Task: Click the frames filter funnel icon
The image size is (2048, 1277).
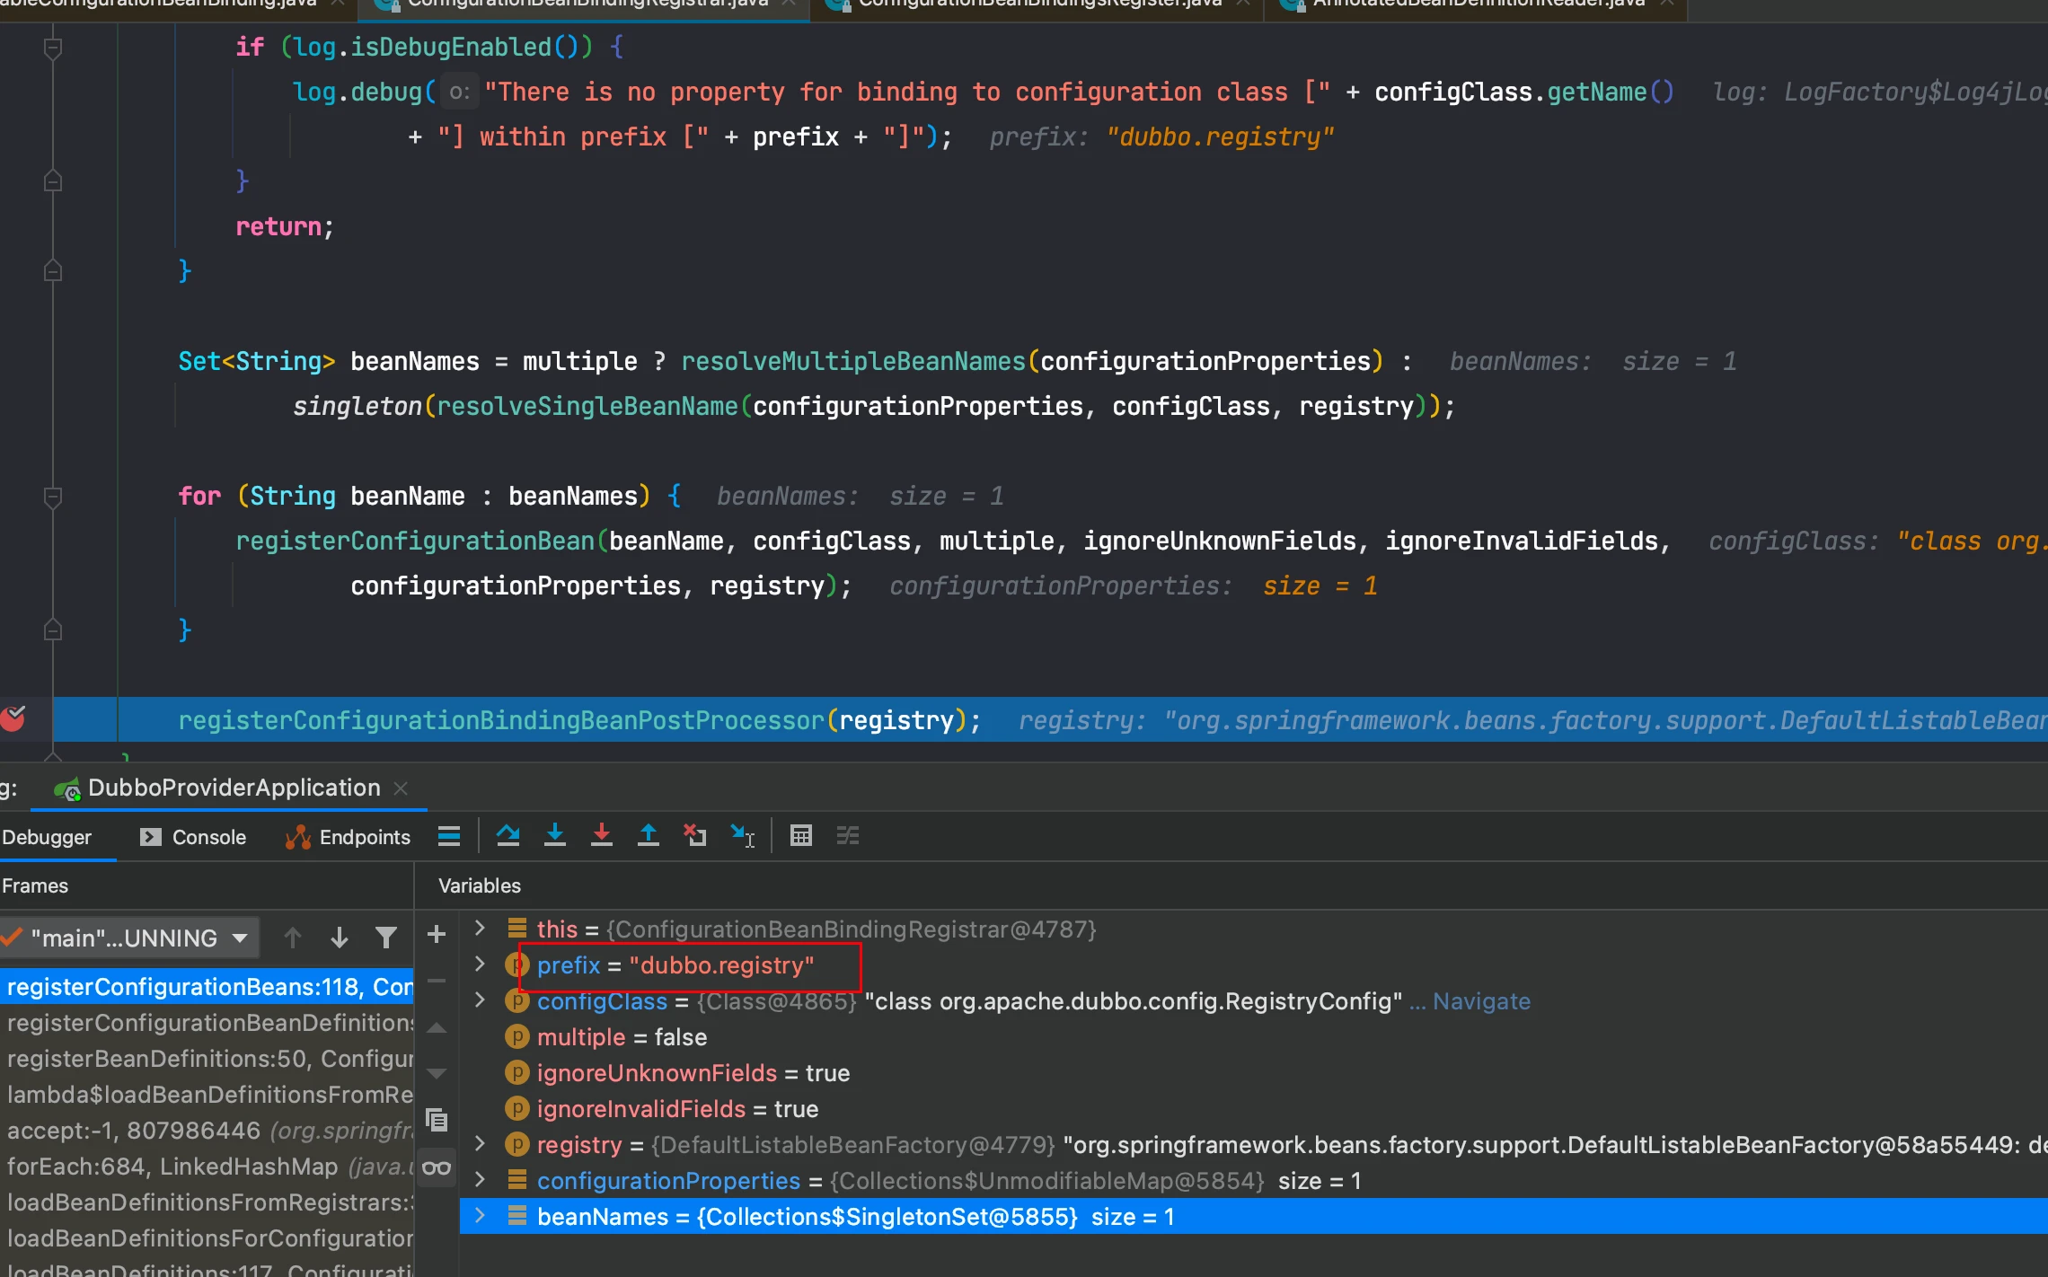Action: (x=386, y=938)
